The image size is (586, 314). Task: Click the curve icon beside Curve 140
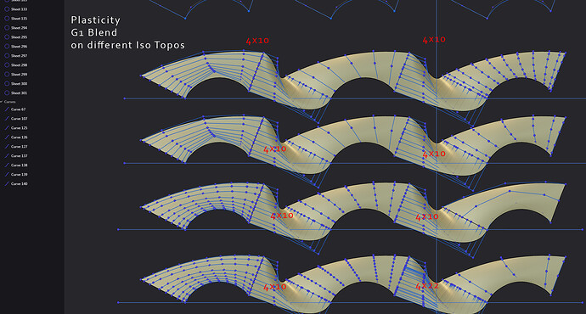(7, 183)
